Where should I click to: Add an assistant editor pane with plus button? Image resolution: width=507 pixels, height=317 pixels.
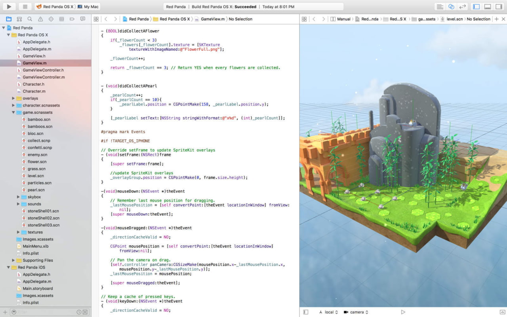(496, 19)
